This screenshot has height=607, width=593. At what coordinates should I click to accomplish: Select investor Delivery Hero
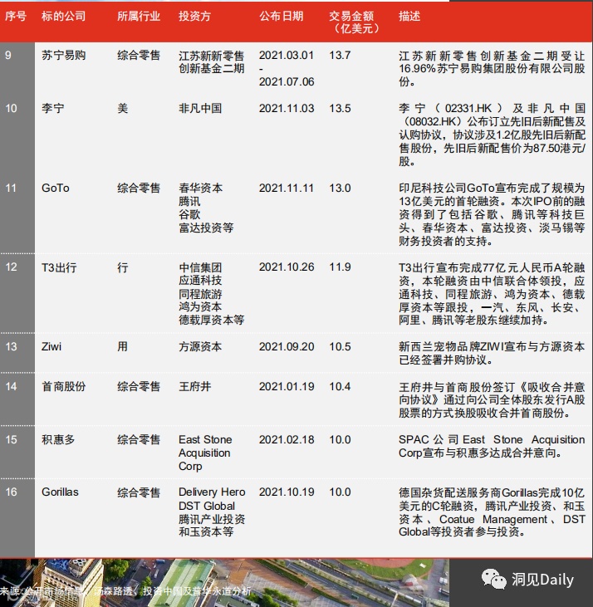[212, 492]
